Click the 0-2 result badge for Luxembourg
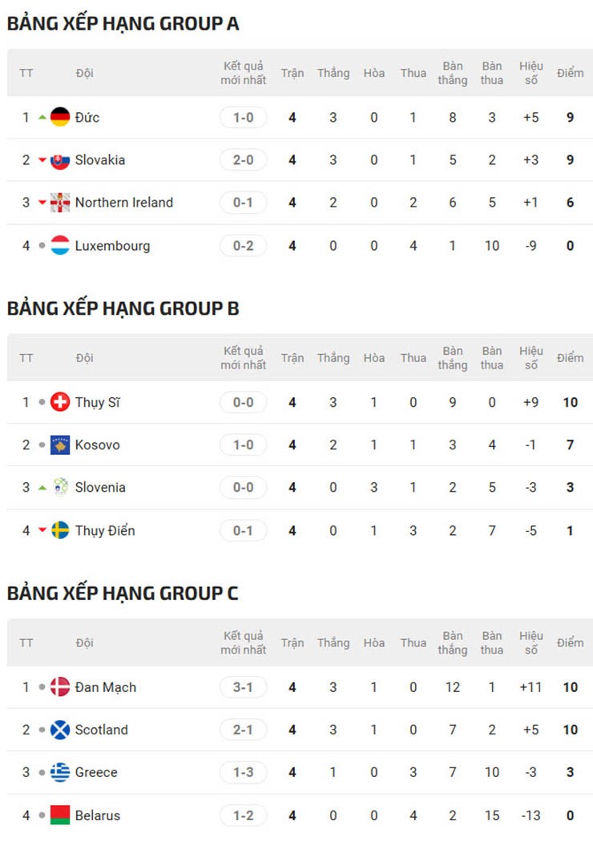The width and height of the screenshot is (593, 845). (x=244, y=245)
